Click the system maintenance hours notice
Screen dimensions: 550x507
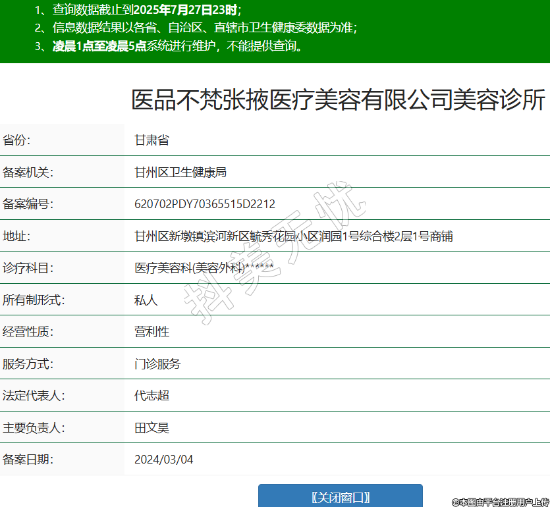pyautogui.click(x=169, y=46)
